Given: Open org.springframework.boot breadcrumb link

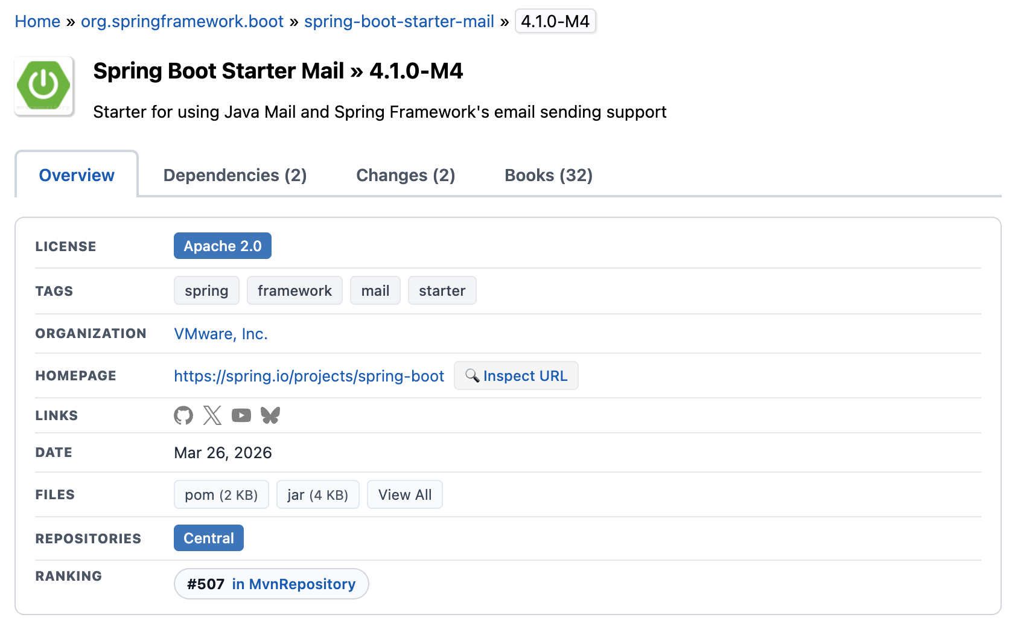Looking at the screenshot, I should 182,21.
